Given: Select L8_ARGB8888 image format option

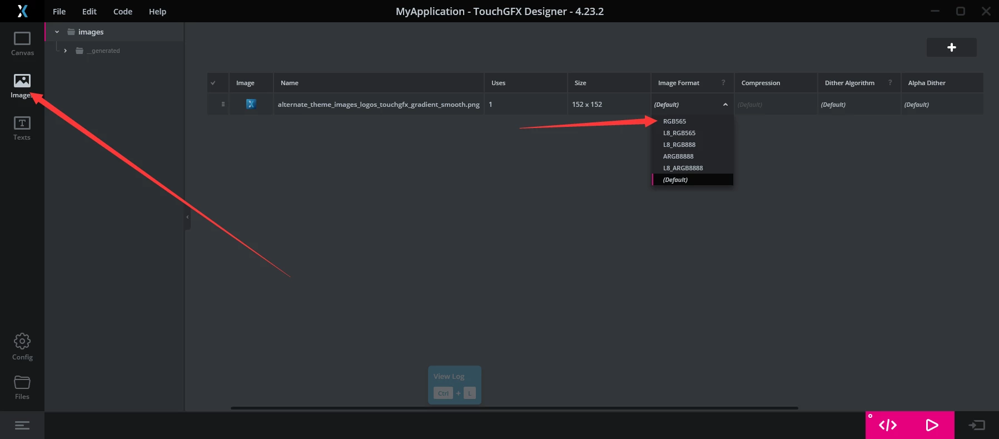Looking at the screenshot, I should (x=693, y=168).
